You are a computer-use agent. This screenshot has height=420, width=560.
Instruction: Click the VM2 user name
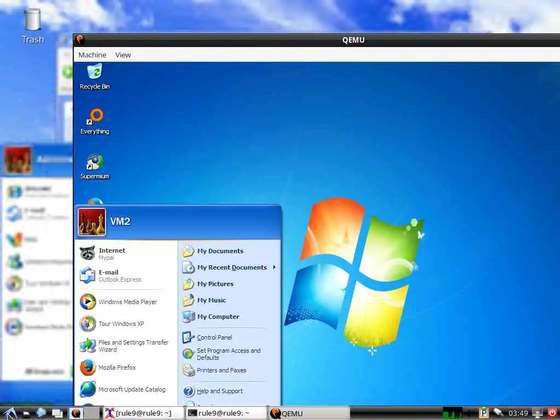[120, 221]
